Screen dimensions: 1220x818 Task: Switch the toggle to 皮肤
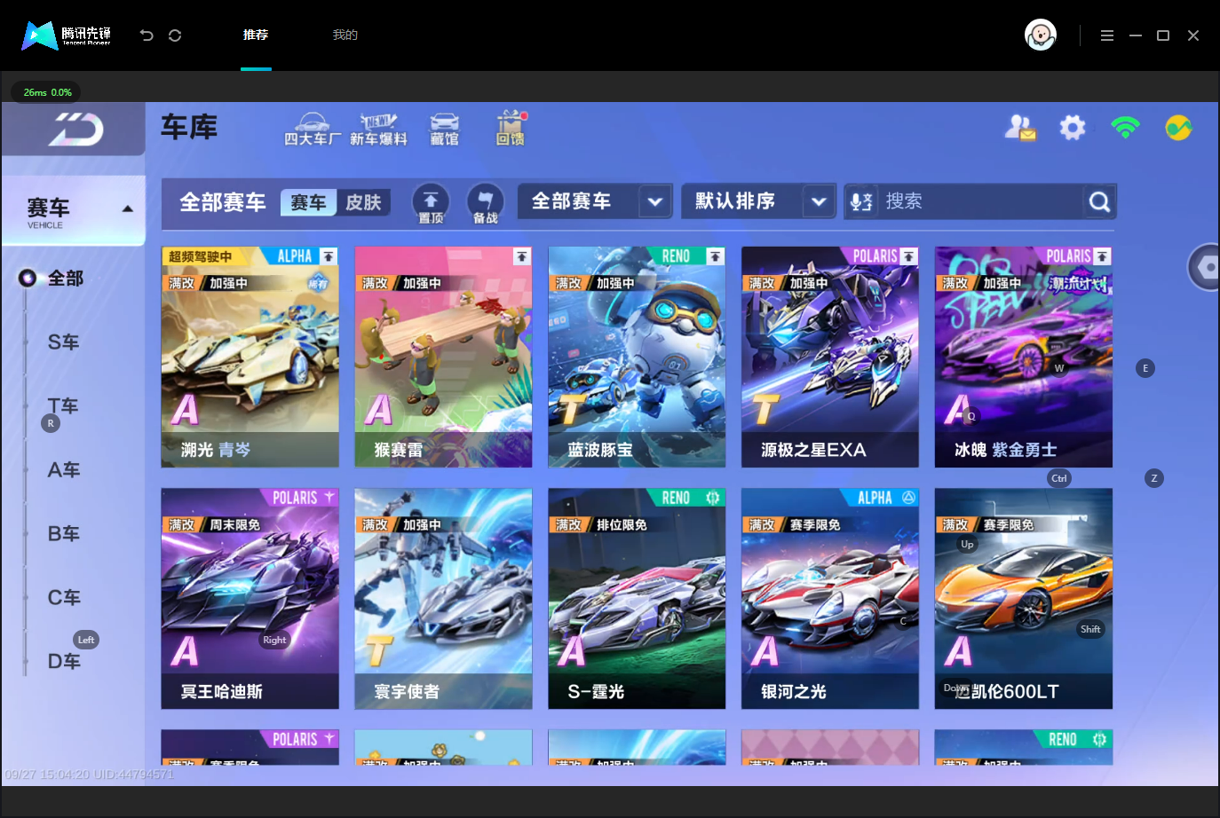(363, 202)
